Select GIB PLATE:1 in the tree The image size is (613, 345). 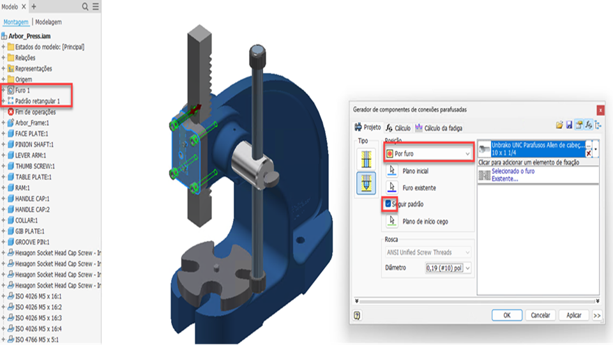point(30,231)
